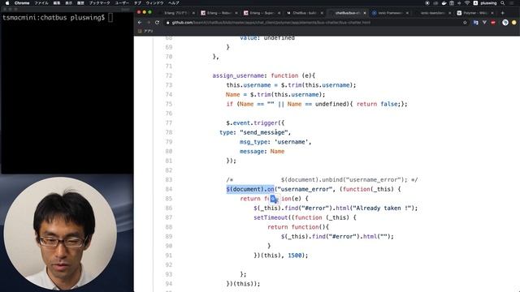Click line number 91
The image size is (520, 292).
coord(169,255)
